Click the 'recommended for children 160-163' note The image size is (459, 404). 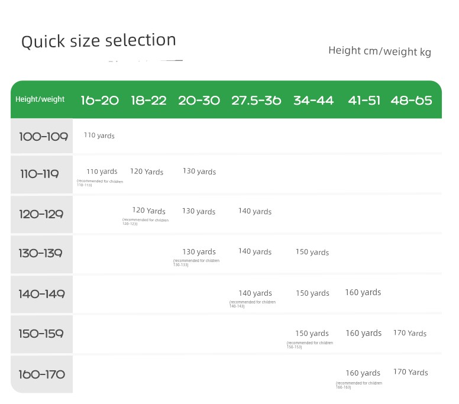coord(359,385)
